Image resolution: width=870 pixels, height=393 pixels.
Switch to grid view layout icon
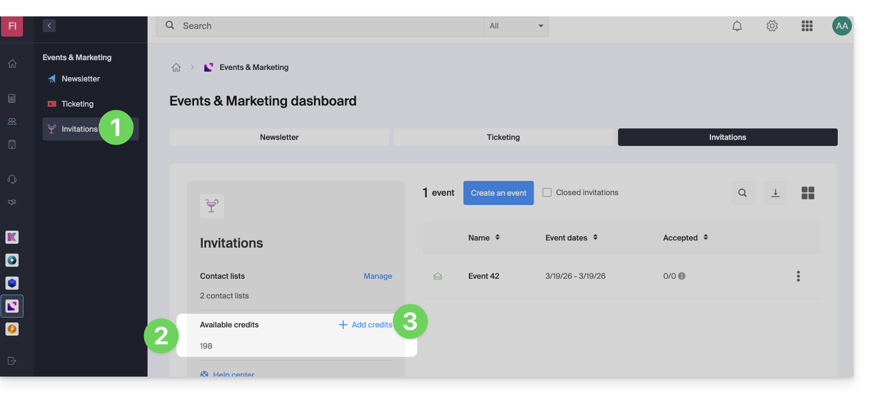click(808, 193)
